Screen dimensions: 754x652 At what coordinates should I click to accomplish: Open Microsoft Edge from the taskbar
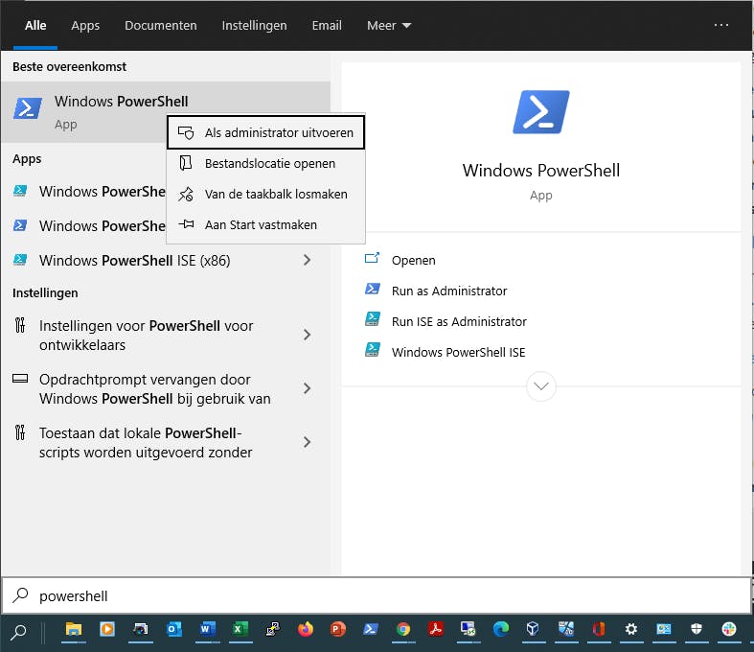(501, 629)
